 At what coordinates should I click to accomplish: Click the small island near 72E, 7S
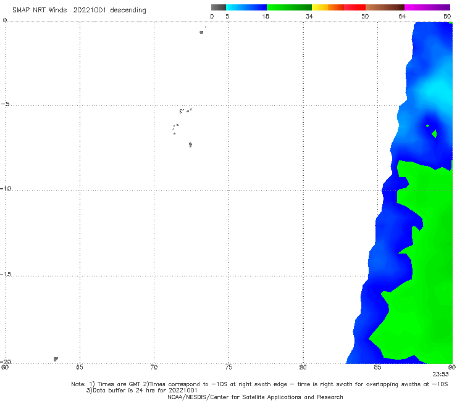tap(190, 145)
